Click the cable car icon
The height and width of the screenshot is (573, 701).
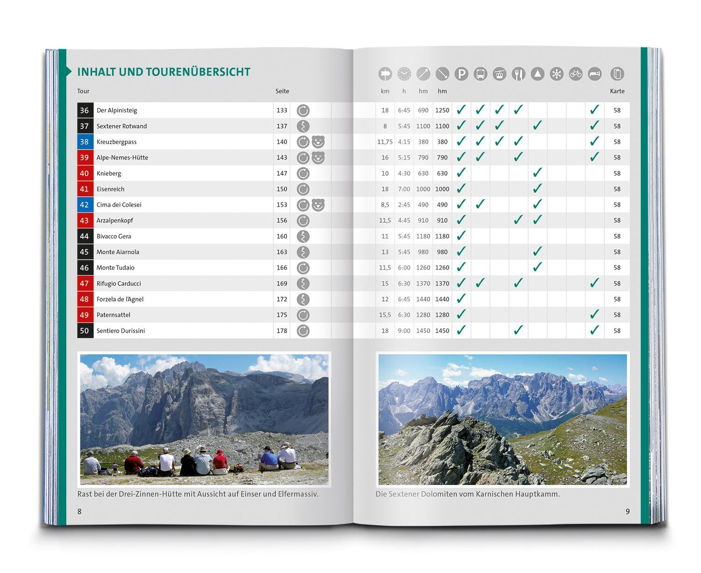pos(500,74)
